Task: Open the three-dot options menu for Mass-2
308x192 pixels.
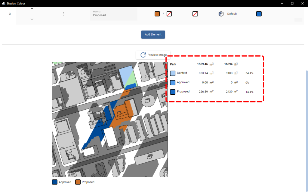Action: click(63, 13)
